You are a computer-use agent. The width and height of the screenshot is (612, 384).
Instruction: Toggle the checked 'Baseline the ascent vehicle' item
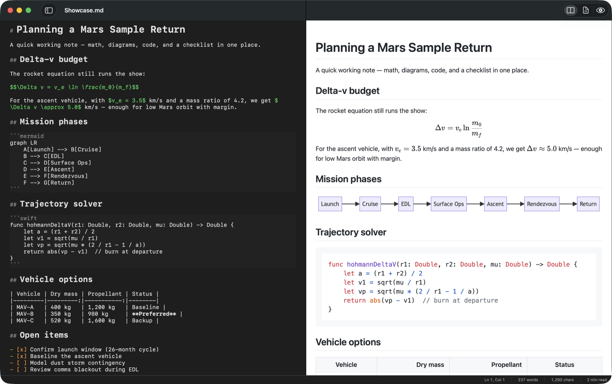pyautogui.click(x=22, y=356)
